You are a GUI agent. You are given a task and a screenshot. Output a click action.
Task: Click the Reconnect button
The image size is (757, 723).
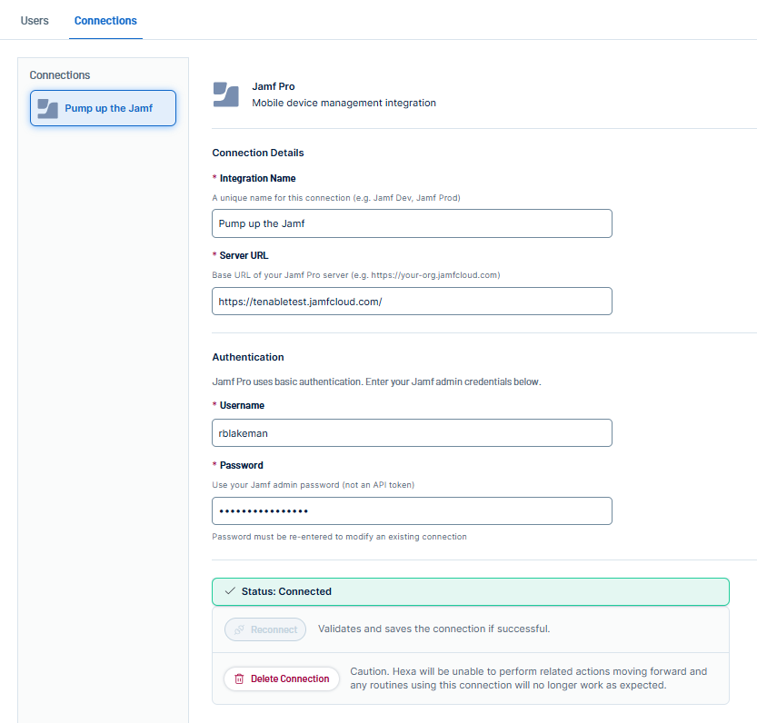tap(265, 629)
